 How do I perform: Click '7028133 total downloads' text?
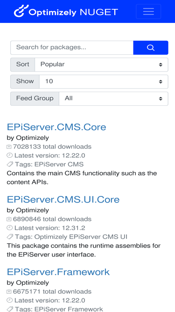(52, 147)
